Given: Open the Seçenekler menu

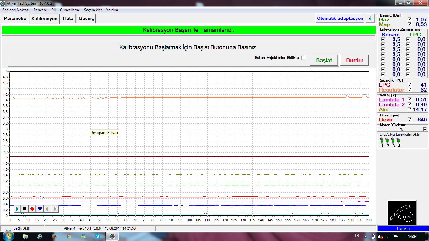Looking at the screenshot, I should pyautogui.click(x=93, y=10).
